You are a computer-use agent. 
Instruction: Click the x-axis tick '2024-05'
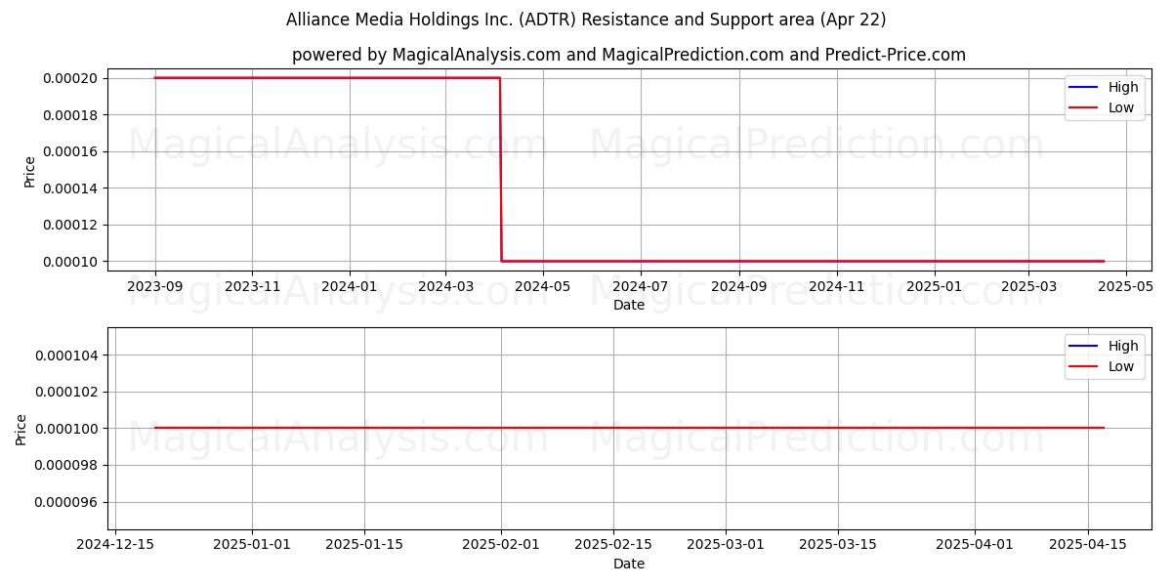(543, 286)
